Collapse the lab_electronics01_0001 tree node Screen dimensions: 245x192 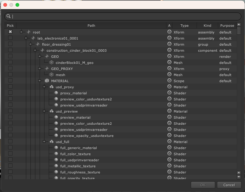(x=26, y=38)
